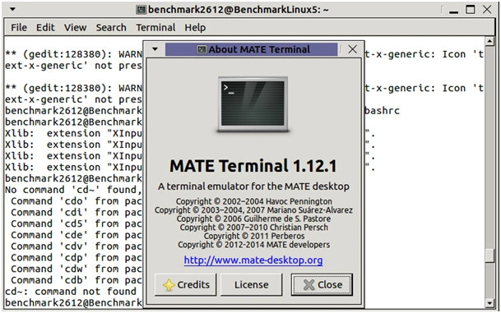Click the 'About MATE Terminal' dialog title

pos(259,49)
